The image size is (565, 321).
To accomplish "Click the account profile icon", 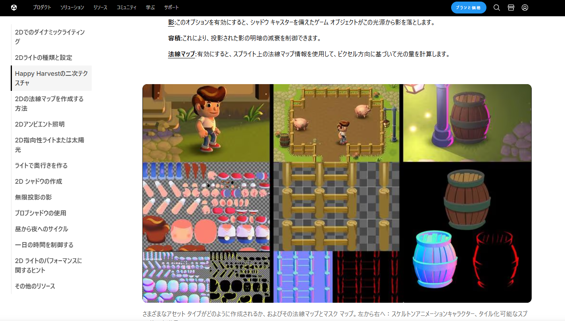I will click(x=525, y=8).
